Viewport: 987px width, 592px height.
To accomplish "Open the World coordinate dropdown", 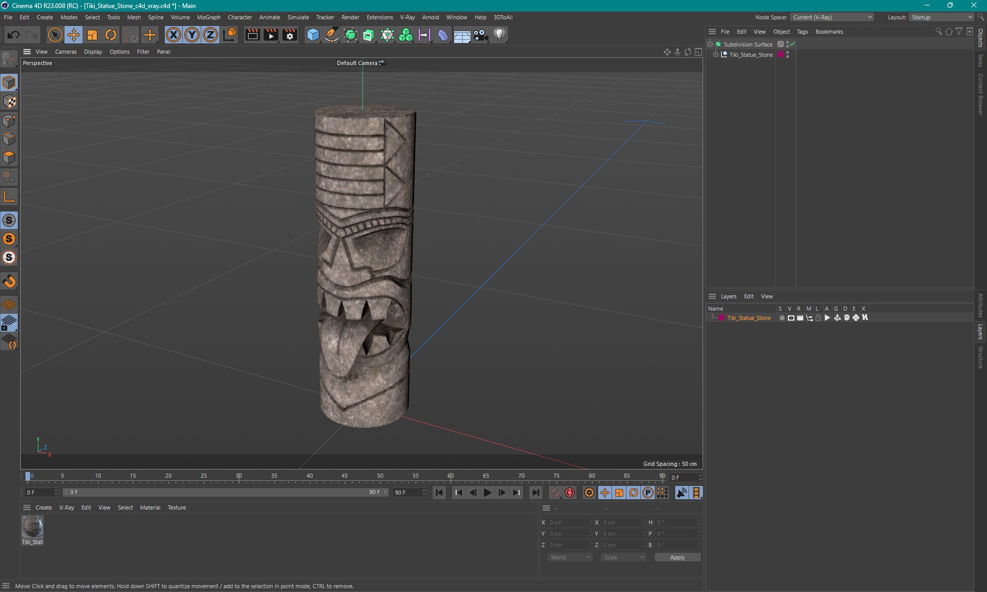I will click(570, 557).
